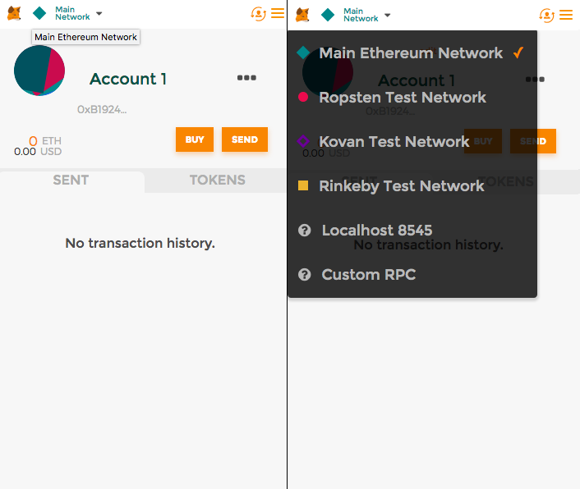
Task: Click account switcher icon in right panel
Action: (x=546, y=16)
